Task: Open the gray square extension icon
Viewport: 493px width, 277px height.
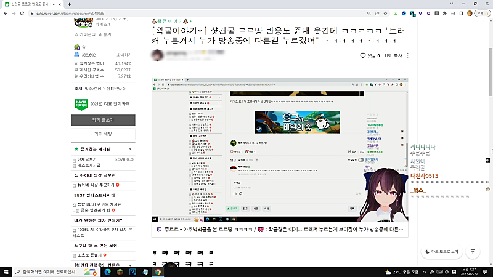Action: coord(437,14)
